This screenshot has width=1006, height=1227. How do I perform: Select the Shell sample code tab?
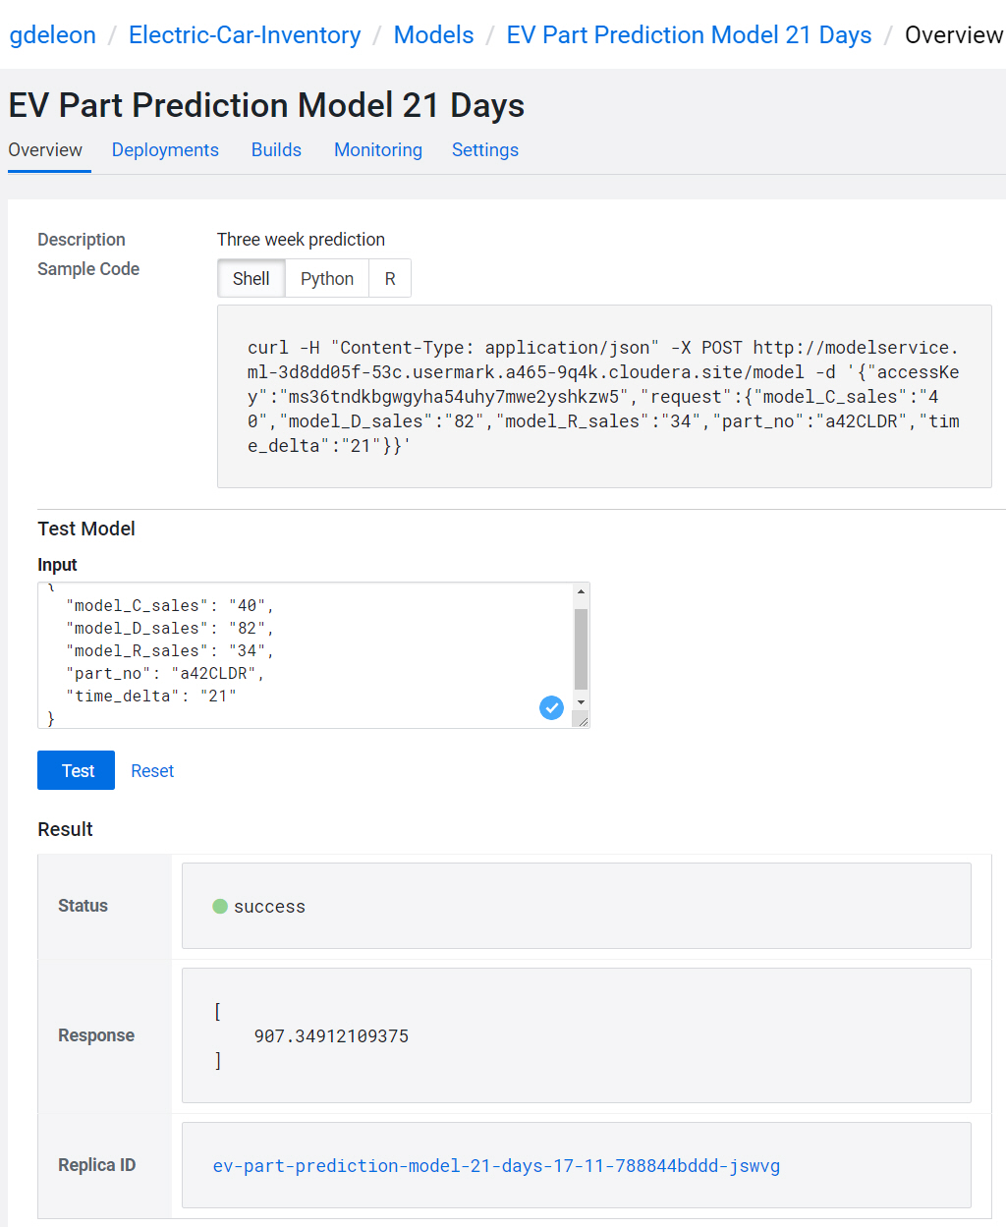251,279
